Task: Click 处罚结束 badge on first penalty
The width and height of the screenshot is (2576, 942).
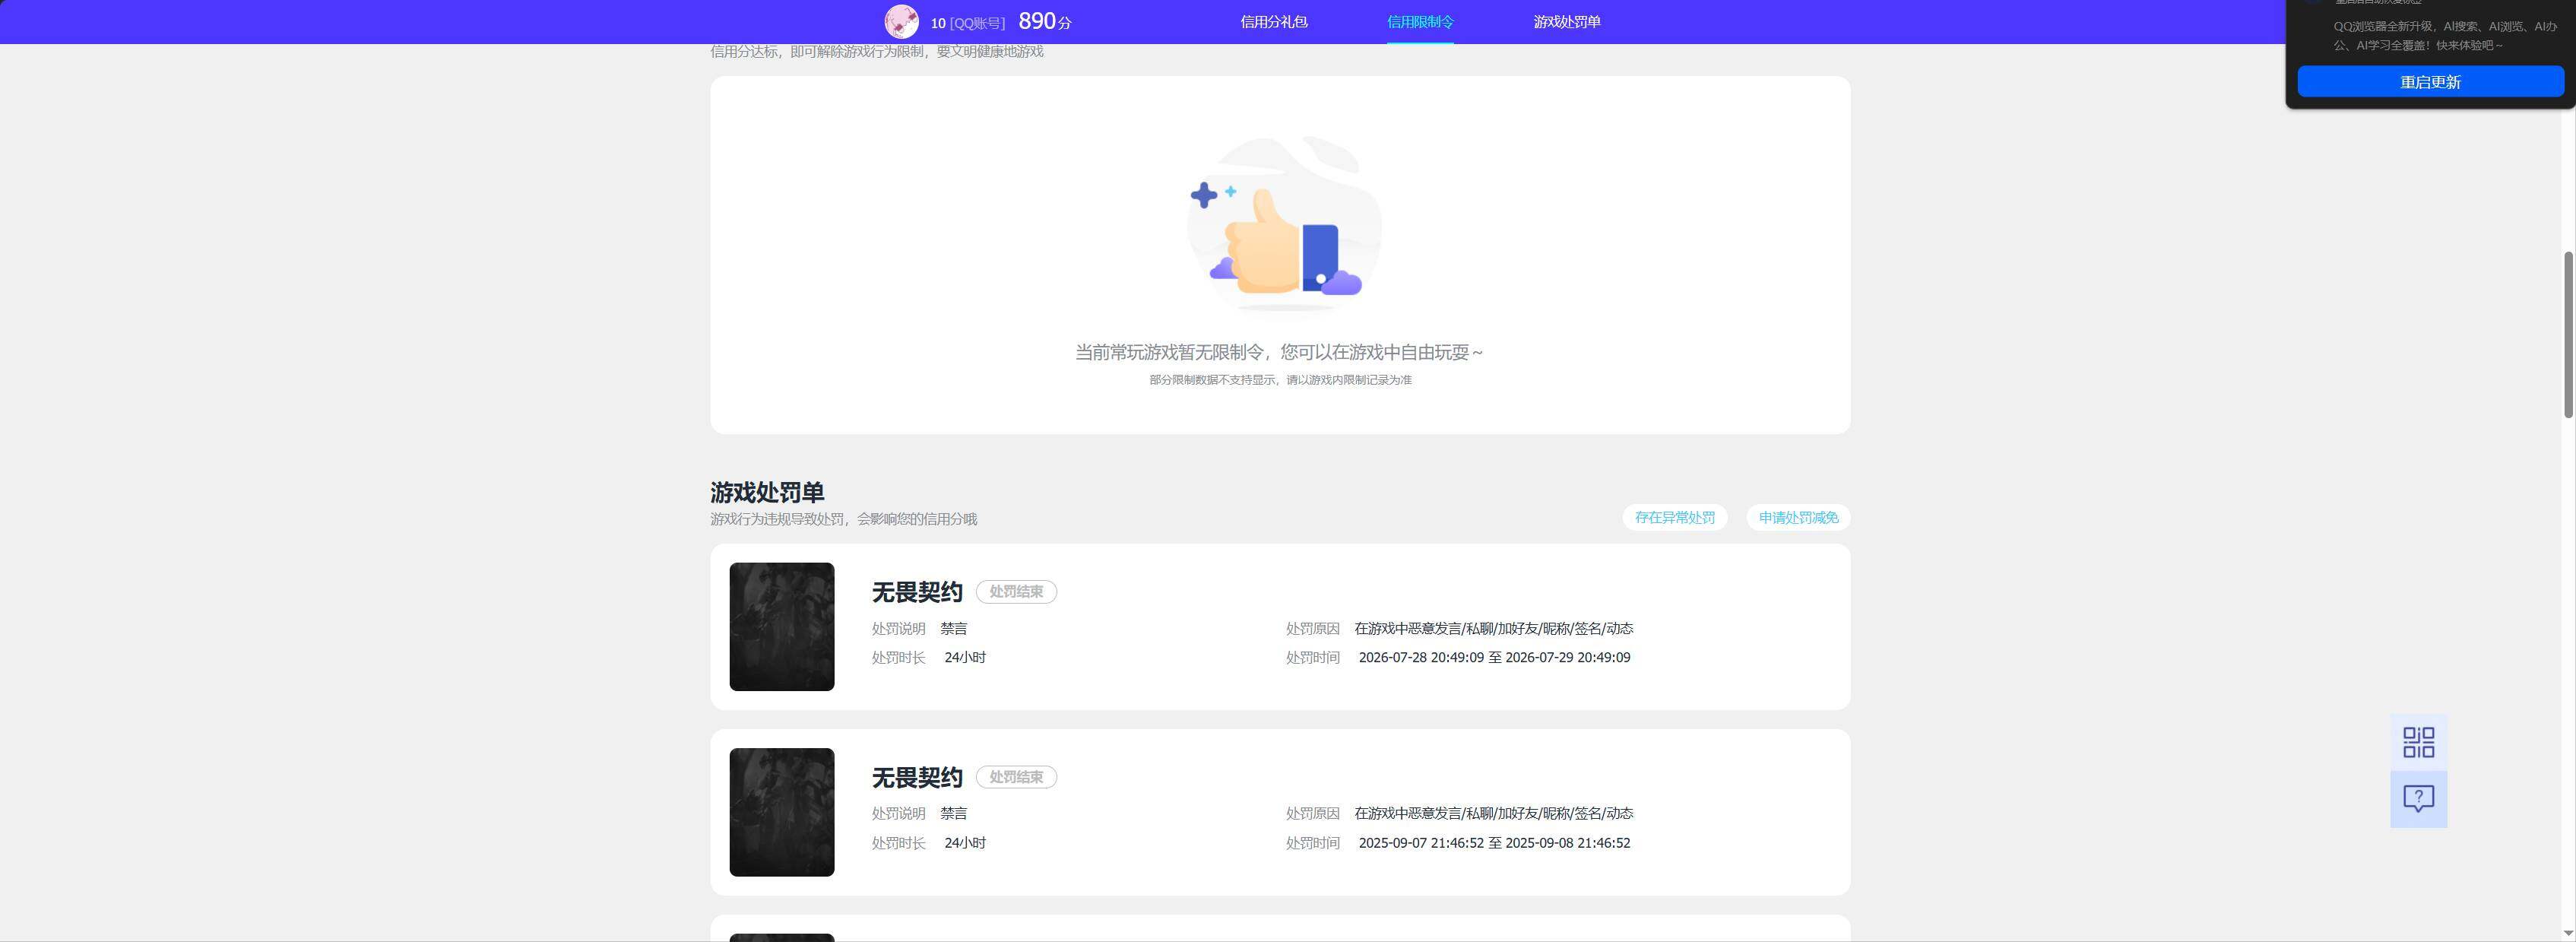Action: pyautogui.click(x=1016, y=592)
